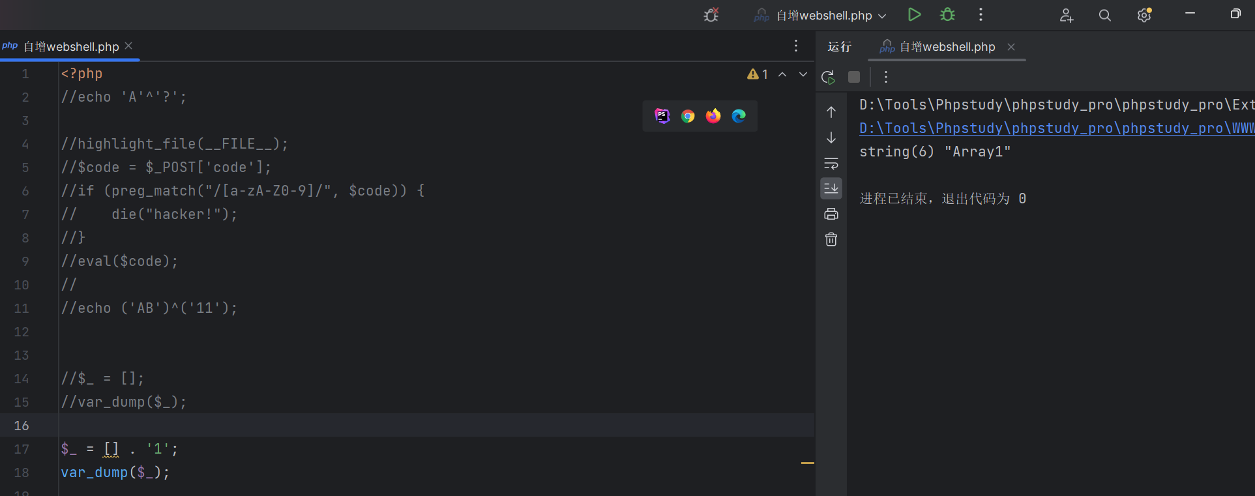
Task: Restore down the IDE window
Action: pos(1235,14)
